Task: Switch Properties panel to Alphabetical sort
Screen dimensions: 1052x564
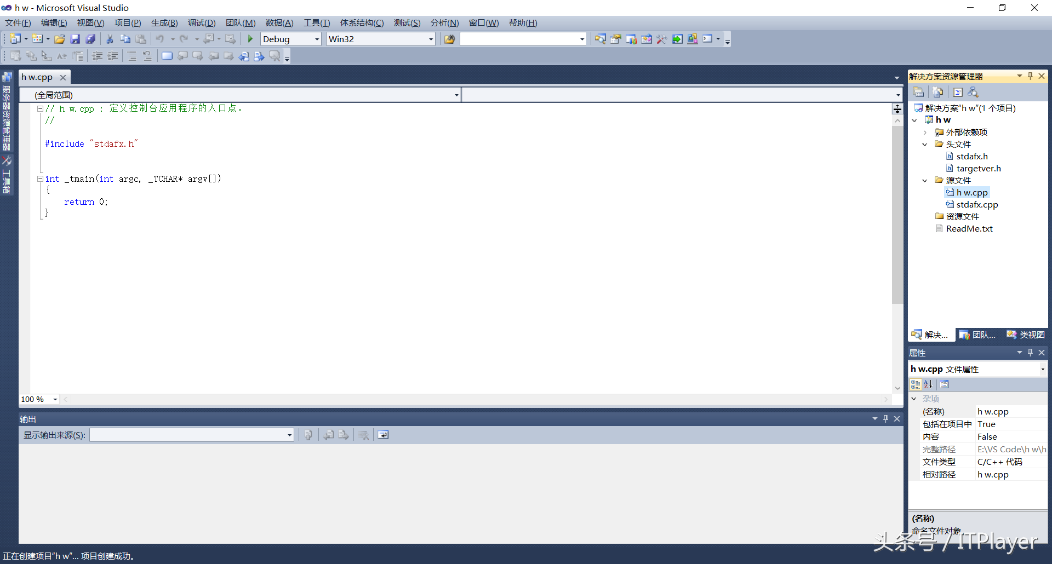Action: tap(928, 384)
